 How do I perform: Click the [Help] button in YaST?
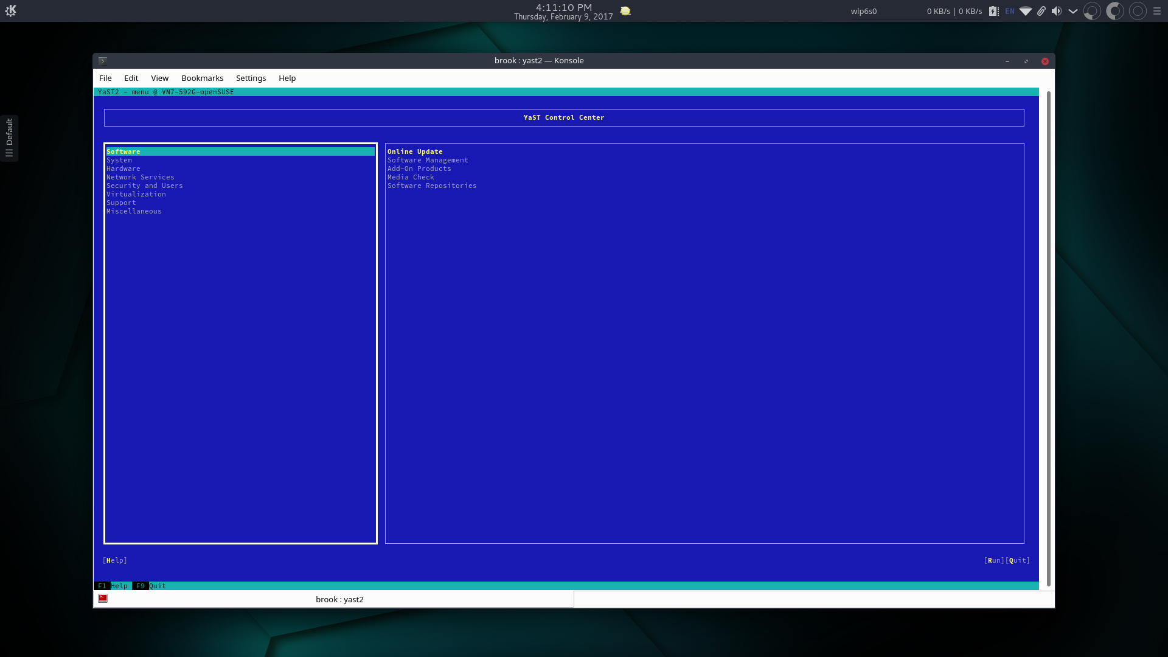point(115,560)
